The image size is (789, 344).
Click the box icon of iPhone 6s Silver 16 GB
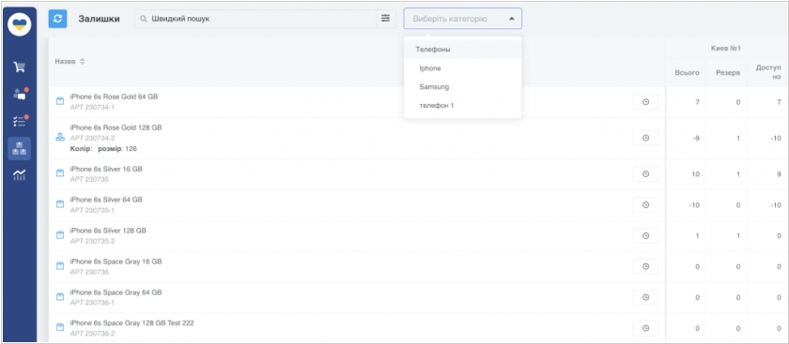(60, 173)
